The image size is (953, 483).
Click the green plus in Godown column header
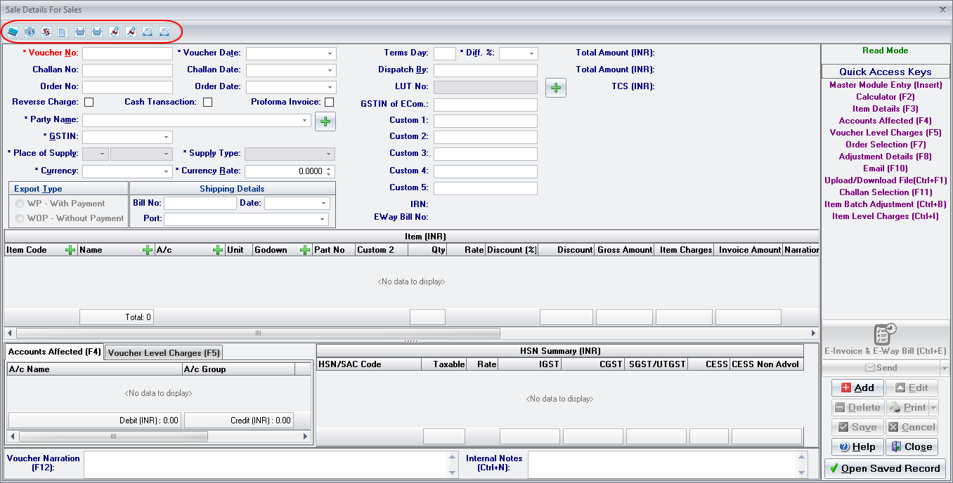(x=305, y=250)
